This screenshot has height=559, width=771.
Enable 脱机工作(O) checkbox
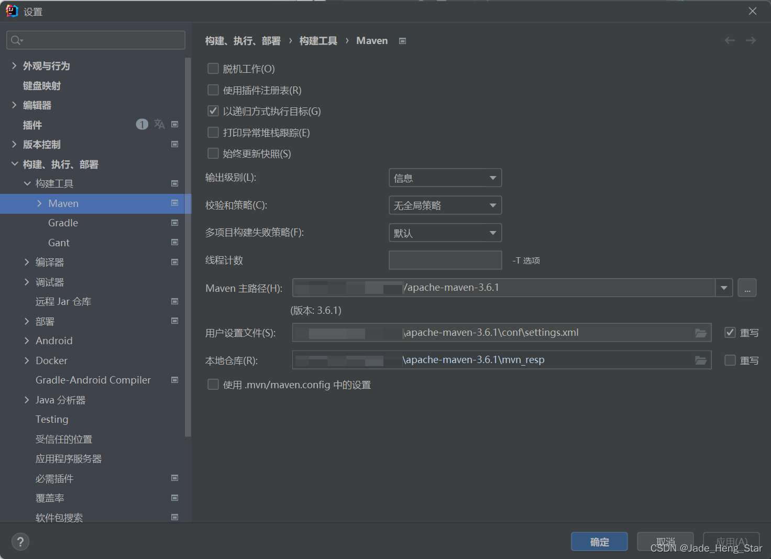point(213,69)
